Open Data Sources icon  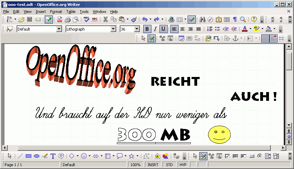pos(227,19)
